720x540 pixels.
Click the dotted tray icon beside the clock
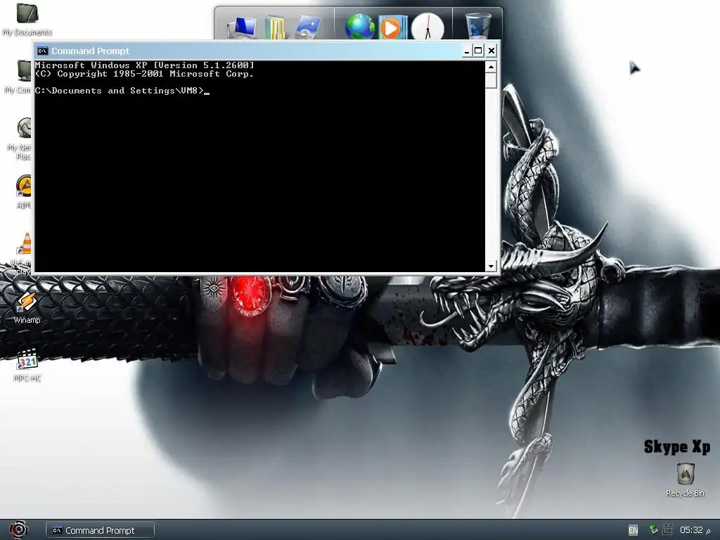667,529
